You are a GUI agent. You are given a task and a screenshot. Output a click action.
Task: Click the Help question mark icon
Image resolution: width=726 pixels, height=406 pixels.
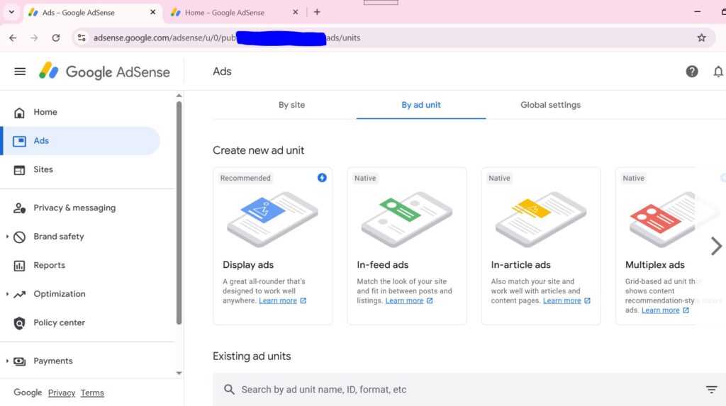(x=692, y=72)
